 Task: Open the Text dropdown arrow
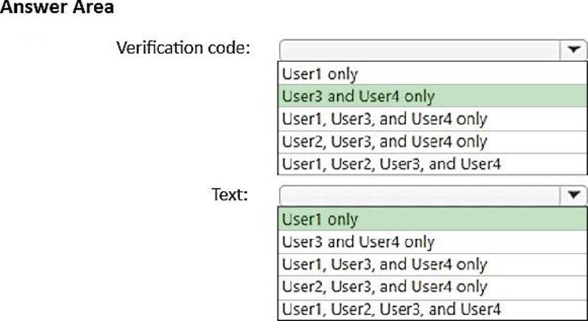pos(574,195)
